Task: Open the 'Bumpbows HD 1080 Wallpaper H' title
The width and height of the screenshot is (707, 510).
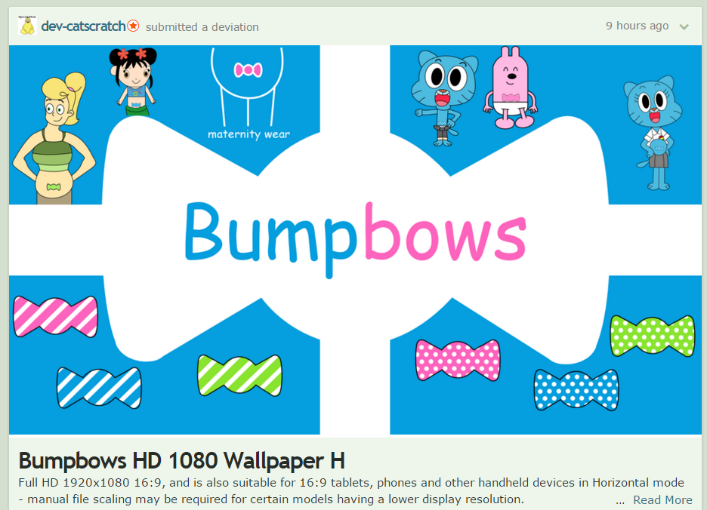Action: tap(182, 460)
